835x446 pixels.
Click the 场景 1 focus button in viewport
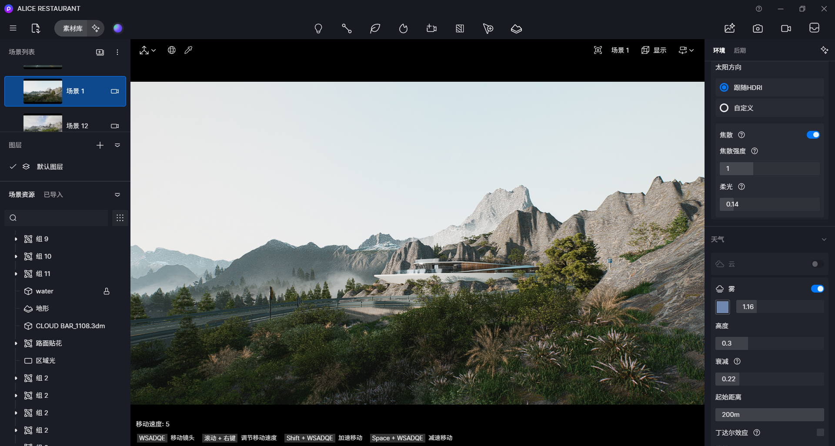[611, 50]
